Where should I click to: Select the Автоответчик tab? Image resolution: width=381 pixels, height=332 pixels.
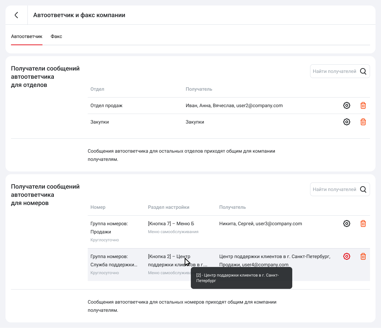27,36
